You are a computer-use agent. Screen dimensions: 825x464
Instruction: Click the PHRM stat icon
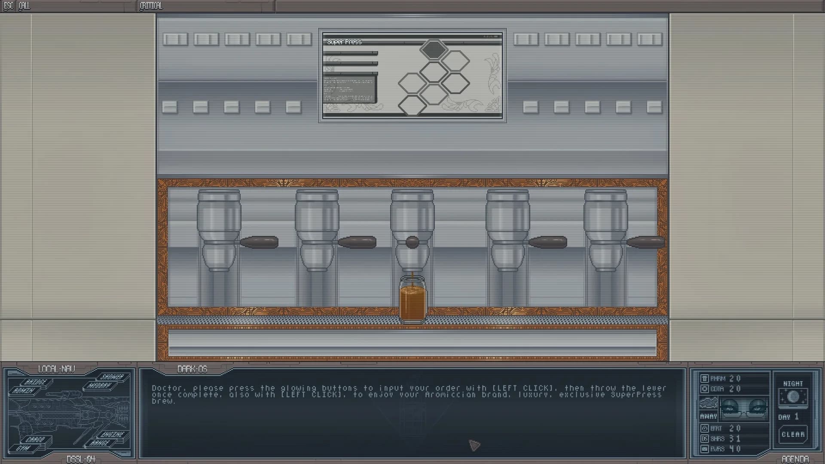pyautogui.click(x=705, y=379)
